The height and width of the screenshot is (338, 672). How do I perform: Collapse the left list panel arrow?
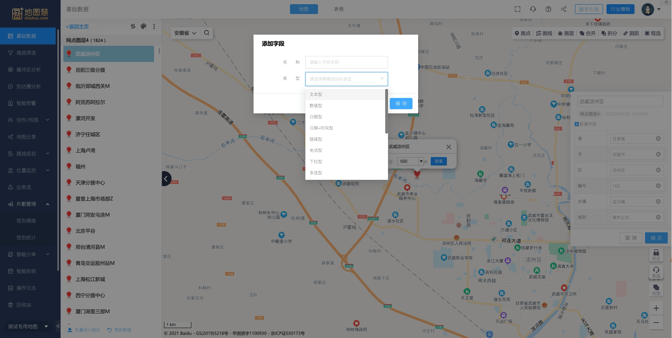tap(166, 179)
